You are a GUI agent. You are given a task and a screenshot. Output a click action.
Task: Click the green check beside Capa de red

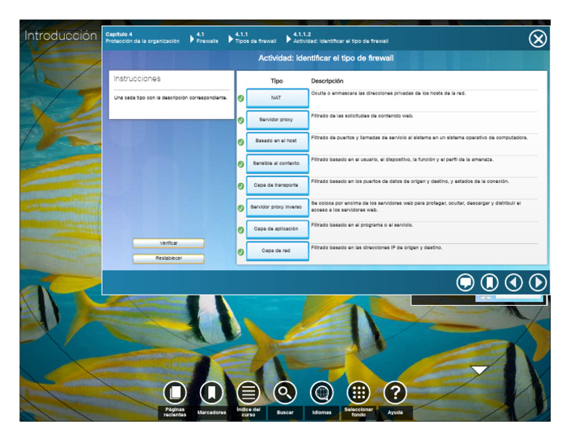tap(241, 252)
